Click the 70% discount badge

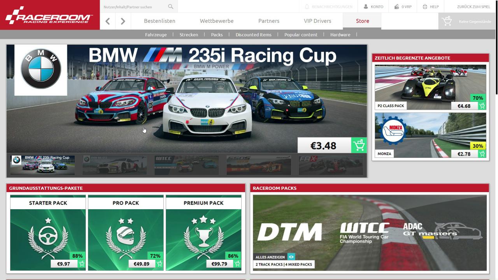point(478,98)
